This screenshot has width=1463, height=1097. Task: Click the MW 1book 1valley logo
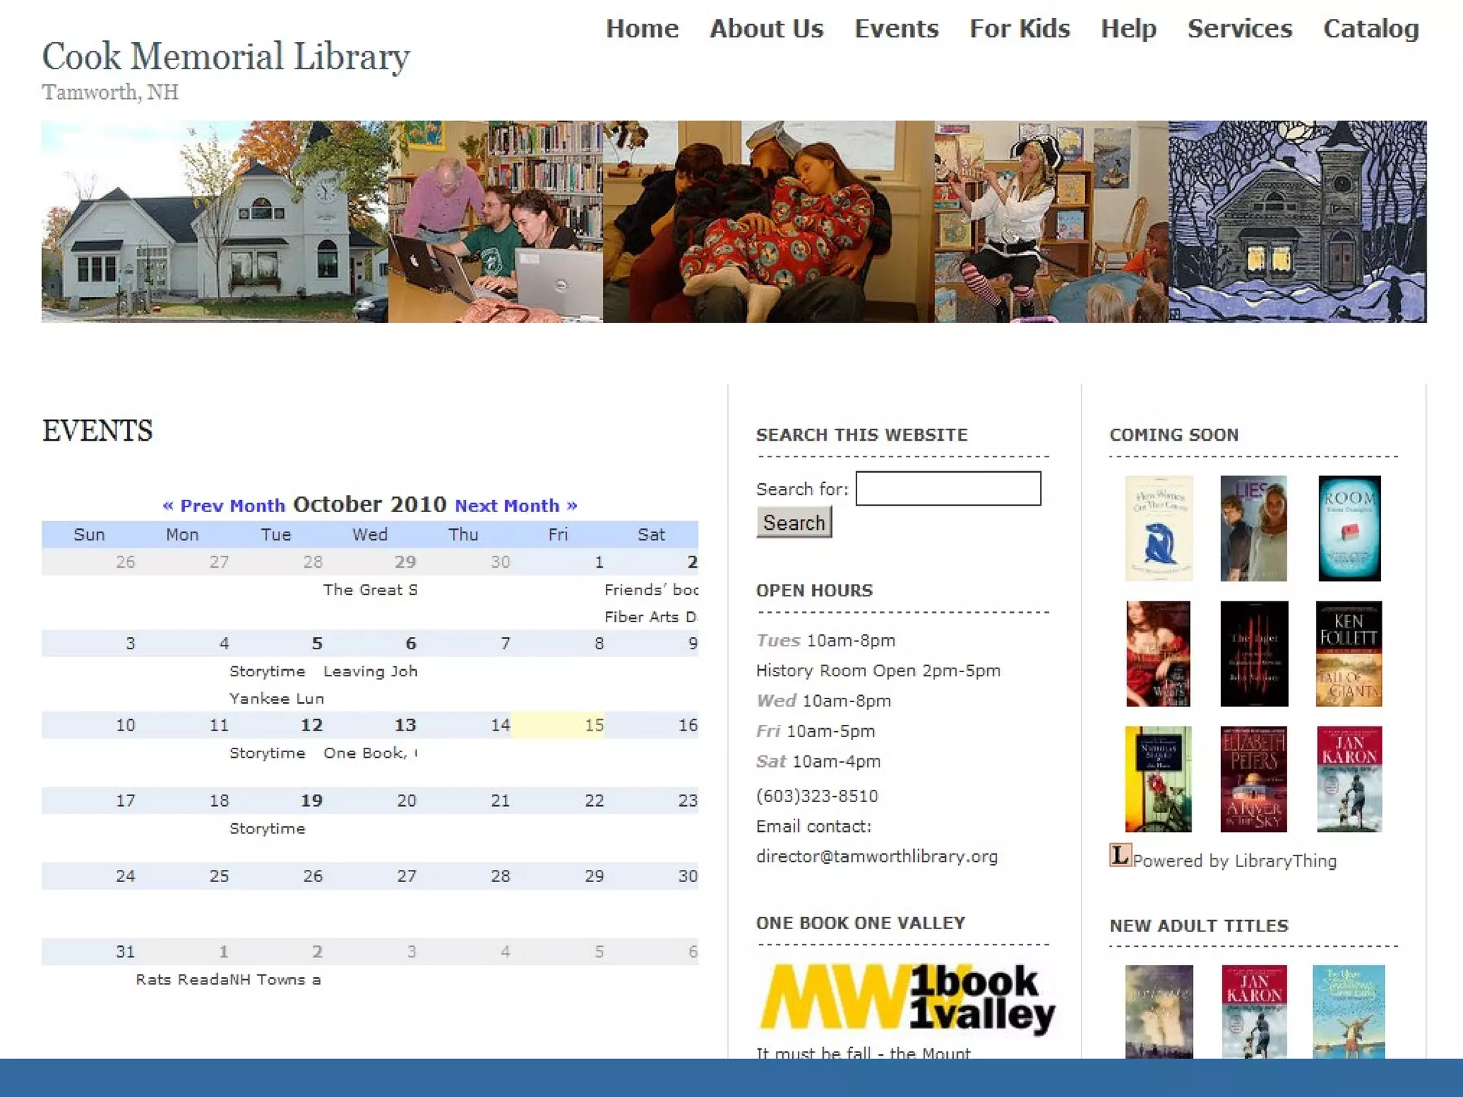pyautogui.click(x=906, y=997)
